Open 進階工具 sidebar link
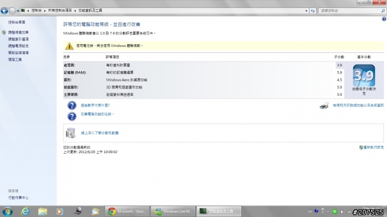 15,60
